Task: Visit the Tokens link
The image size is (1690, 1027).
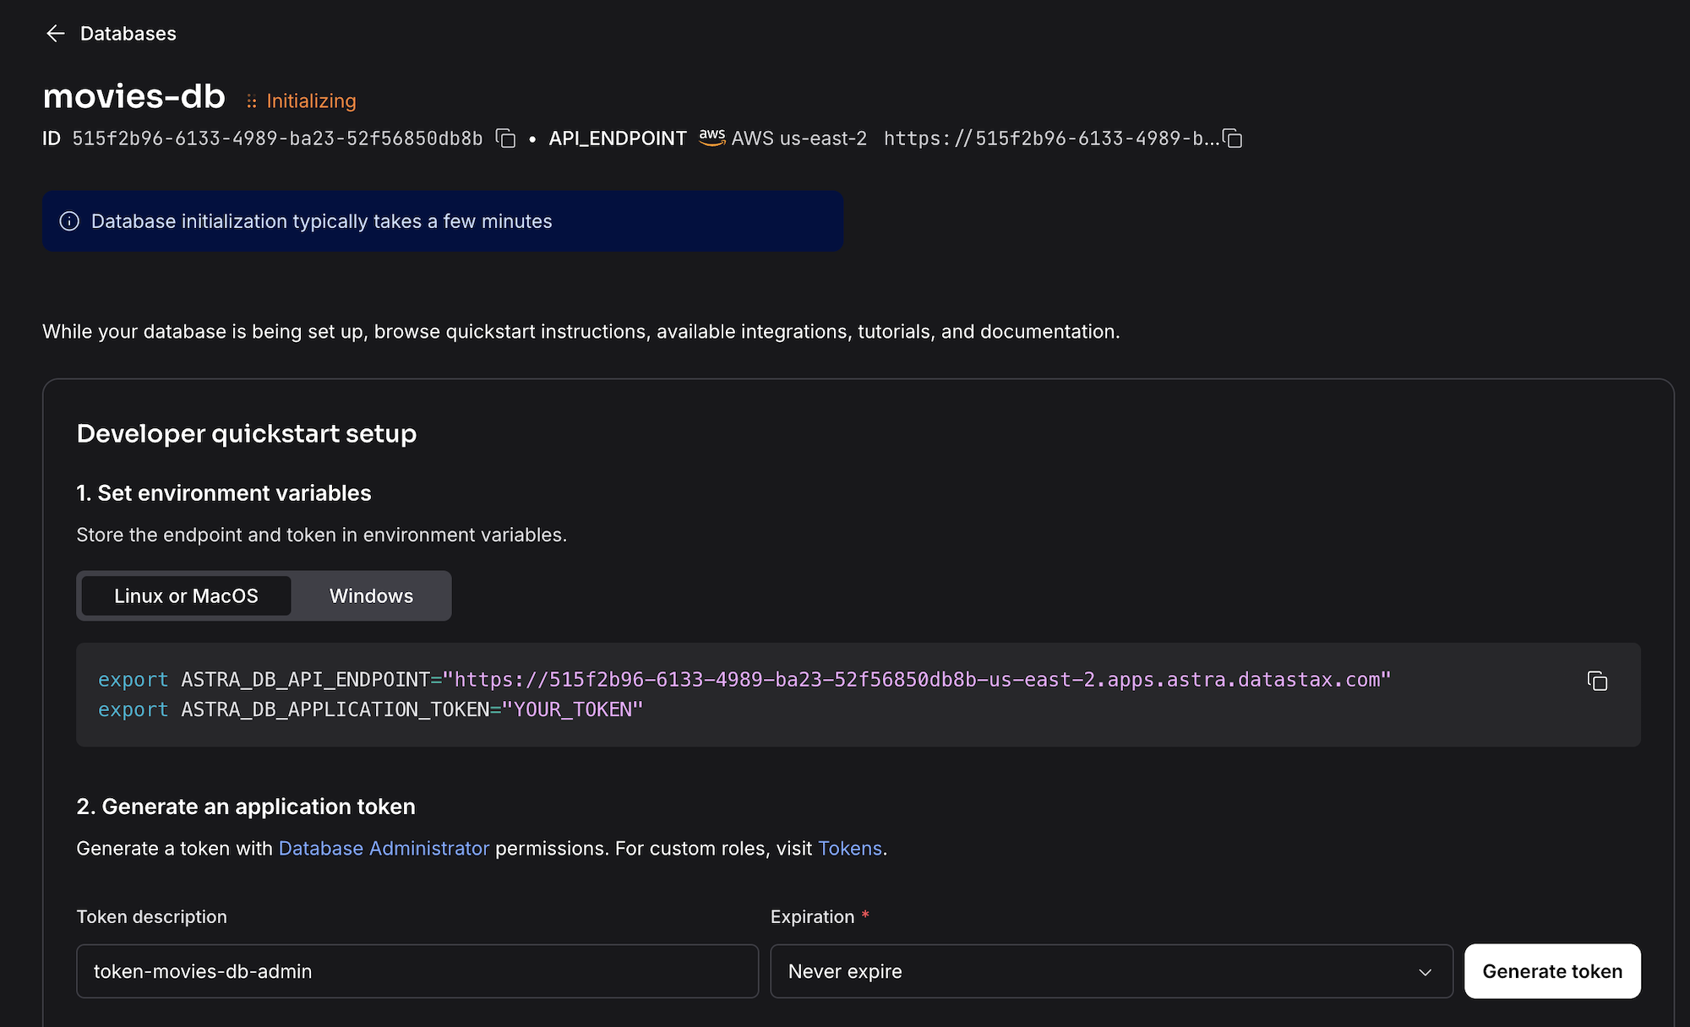Action: (849, 848)
